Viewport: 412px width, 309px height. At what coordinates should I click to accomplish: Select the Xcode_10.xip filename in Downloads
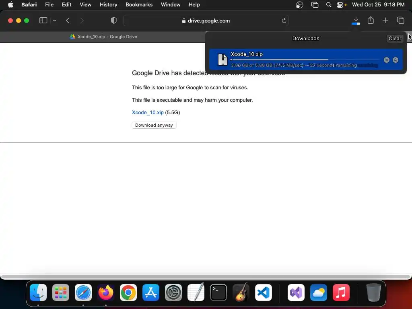(x=247, y=54)
